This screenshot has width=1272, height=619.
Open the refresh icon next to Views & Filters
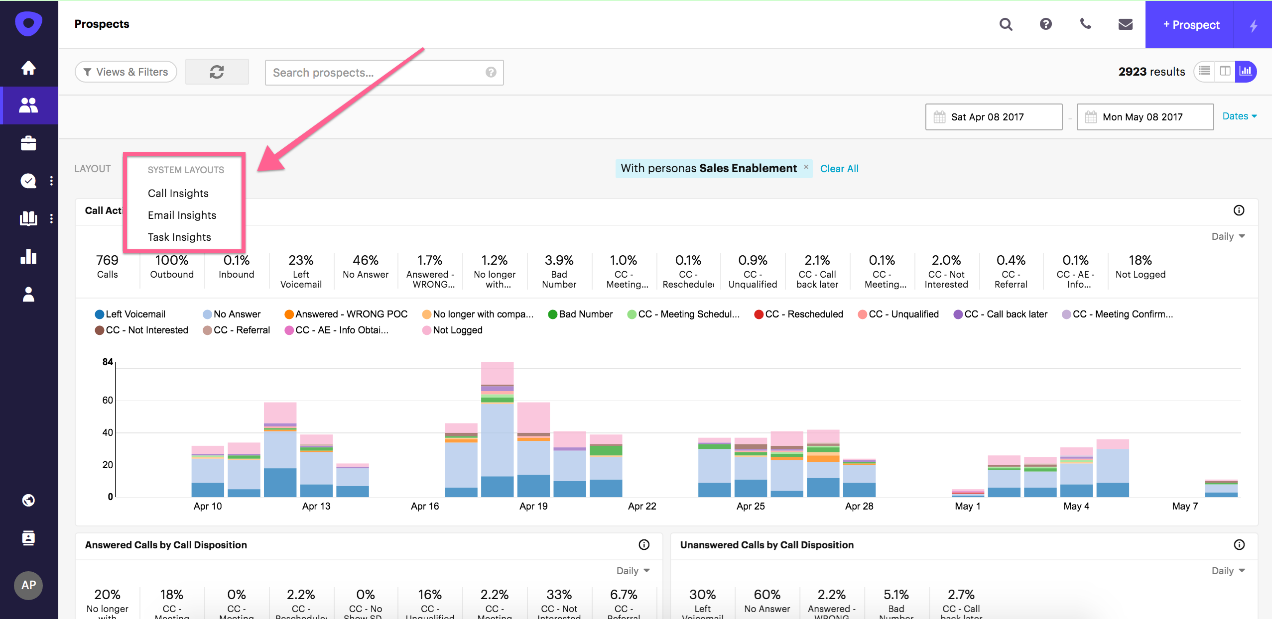point(217,71)
